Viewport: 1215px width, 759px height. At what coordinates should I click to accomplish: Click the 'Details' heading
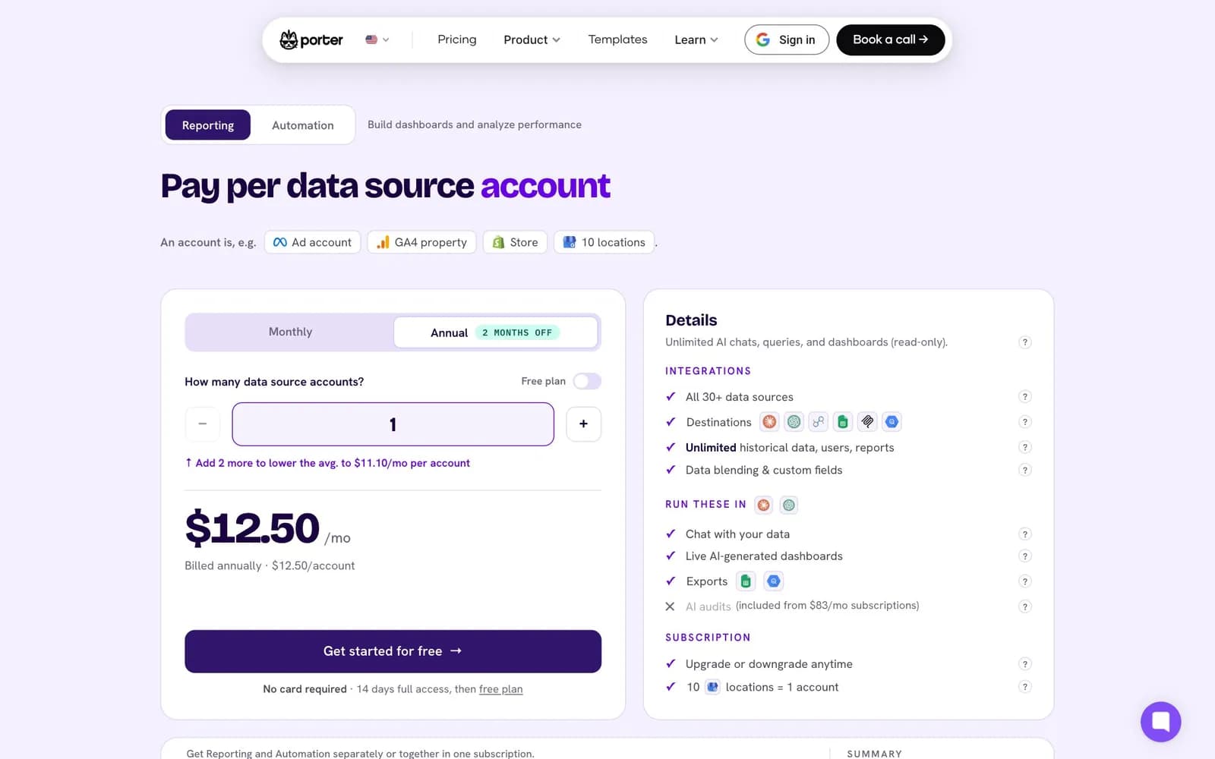691,320
